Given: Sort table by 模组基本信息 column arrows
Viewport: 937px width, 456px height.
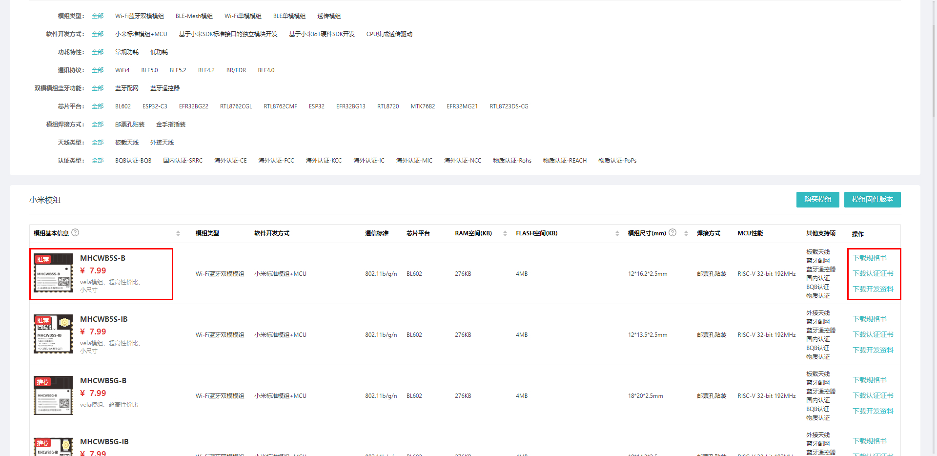Looking at the screenshot, I should (x=178, y=233).
